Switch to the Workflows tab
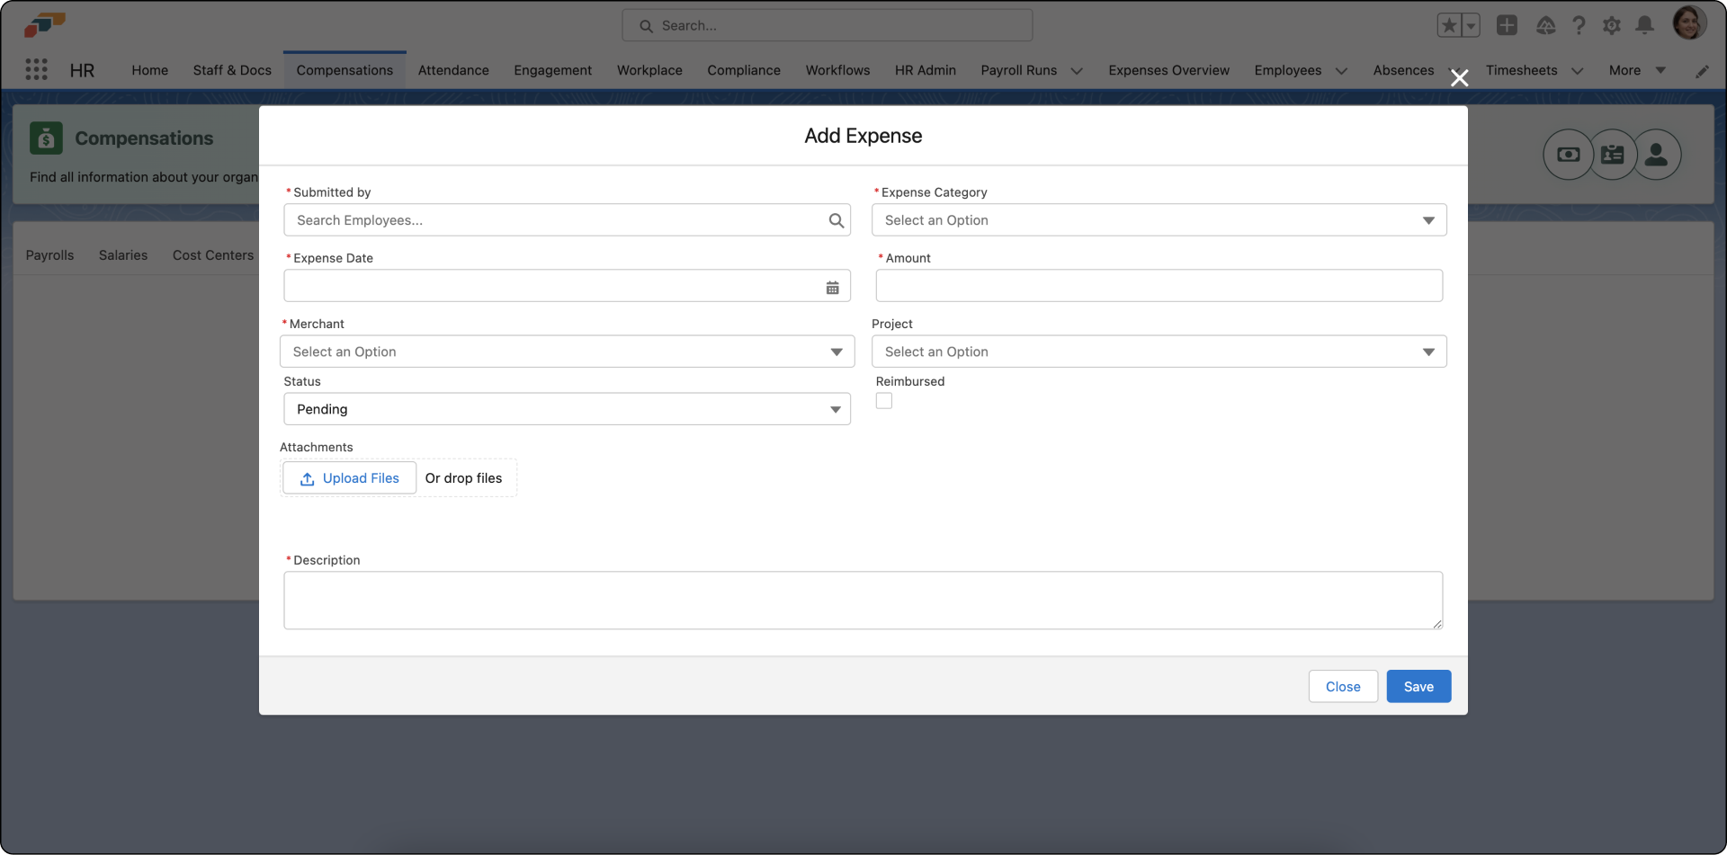This screenshot has height=855, width=1727. pyautogui.click(x=837, y=70)
